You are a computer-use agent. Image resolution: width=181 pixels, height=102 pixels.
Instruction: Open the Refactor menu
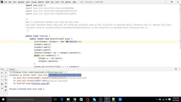[41, 2]
